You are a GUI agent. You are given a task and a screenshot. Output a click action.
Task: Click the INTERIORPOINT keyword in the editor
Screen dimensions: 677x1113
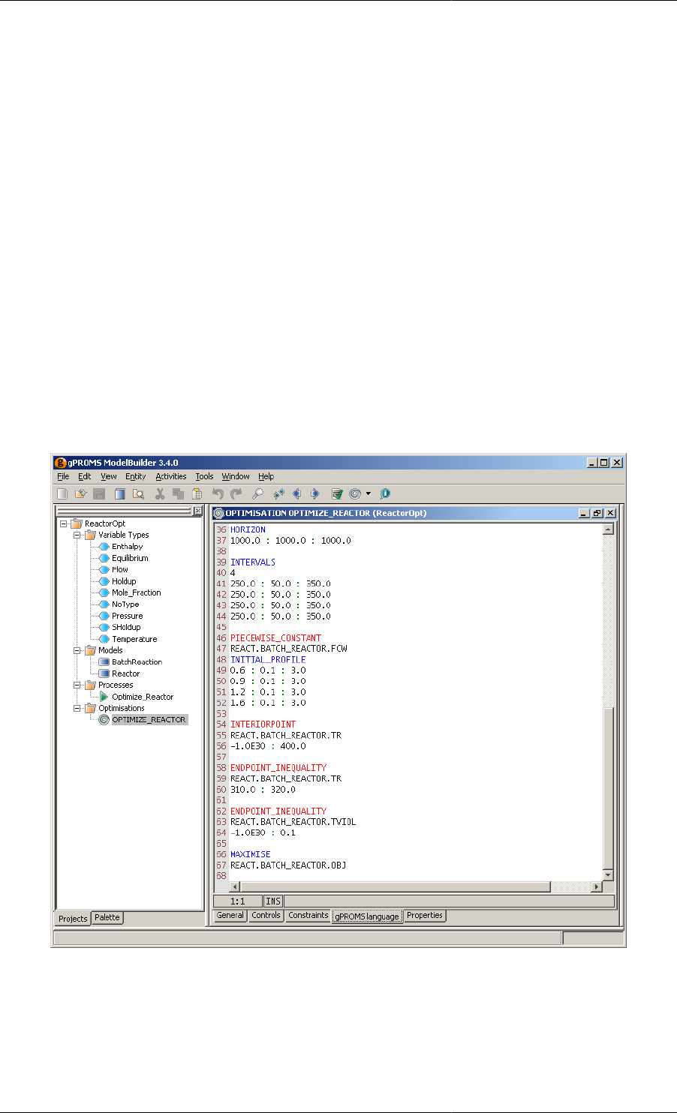click(x=263, y=724)
